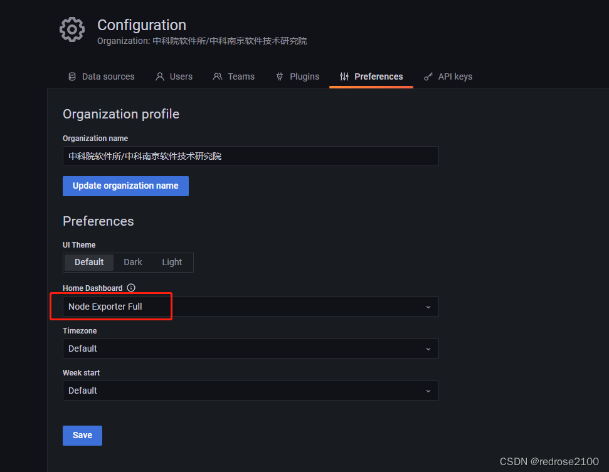
Task: Click the Preferences sliders icon
Action: click(344, 76)
